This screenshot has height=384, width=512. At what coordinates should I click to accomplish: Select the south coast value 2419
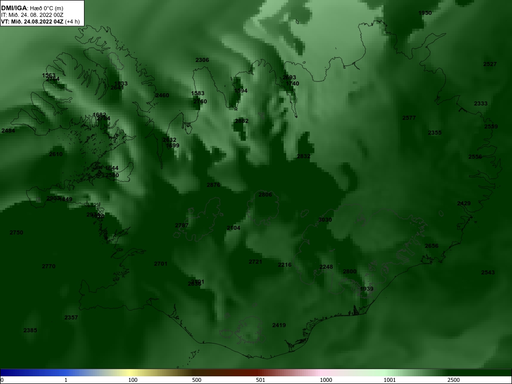coord(279,325)
